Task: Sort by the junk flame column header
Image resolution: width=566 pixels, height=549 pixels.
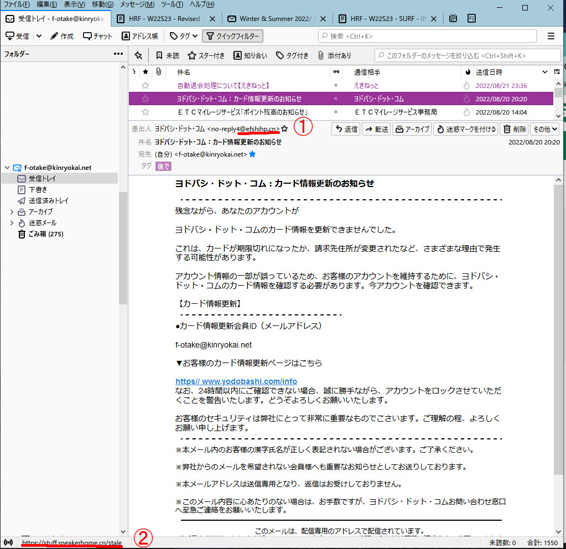Action: 468,72
